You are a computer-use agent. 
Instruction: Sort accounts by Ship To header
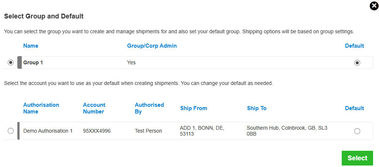click(256, 108)
